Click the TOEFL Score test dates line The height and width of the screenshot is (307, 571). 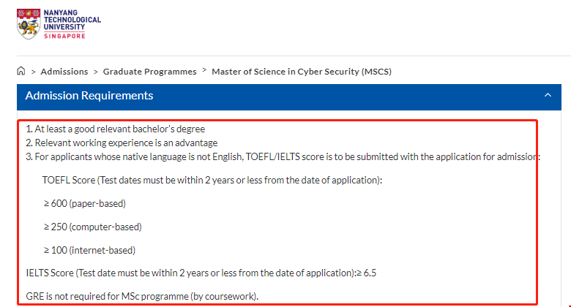[x=212, y=180]
